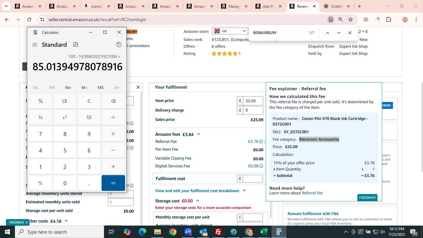This screenshot has width=423, height=238.
Task: Bookmark this page star icon
Action: 351,20
